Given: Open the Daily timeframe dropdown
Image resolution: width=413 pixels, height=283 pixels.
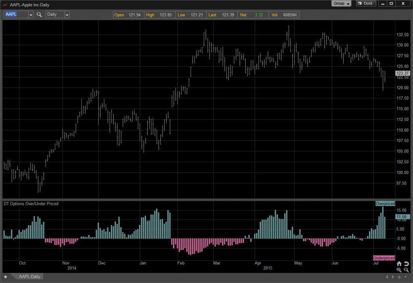Looking at the screenshot, I should (66, 15).
